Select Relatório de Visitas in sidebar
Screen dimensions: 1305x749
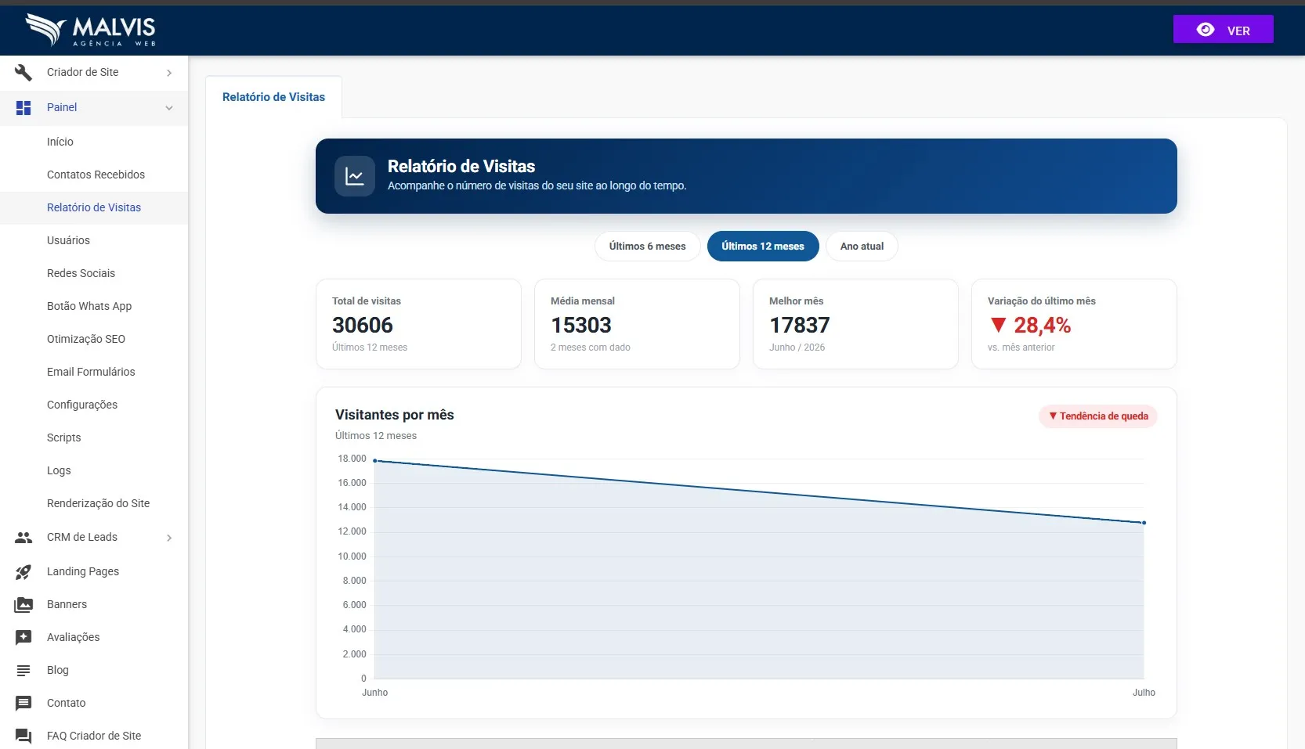94,207
